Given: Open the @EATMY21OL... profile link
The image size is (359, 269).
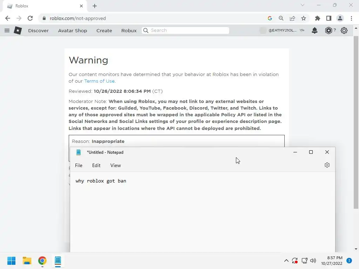Looking at the screenshot, I should [282, 30].
